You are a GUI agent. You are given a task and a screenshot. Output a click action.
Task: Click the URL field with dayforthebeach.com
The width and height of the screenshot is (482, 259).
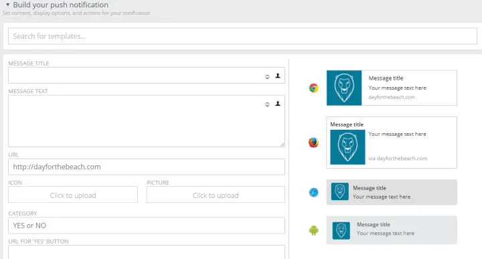pos(147,167)
